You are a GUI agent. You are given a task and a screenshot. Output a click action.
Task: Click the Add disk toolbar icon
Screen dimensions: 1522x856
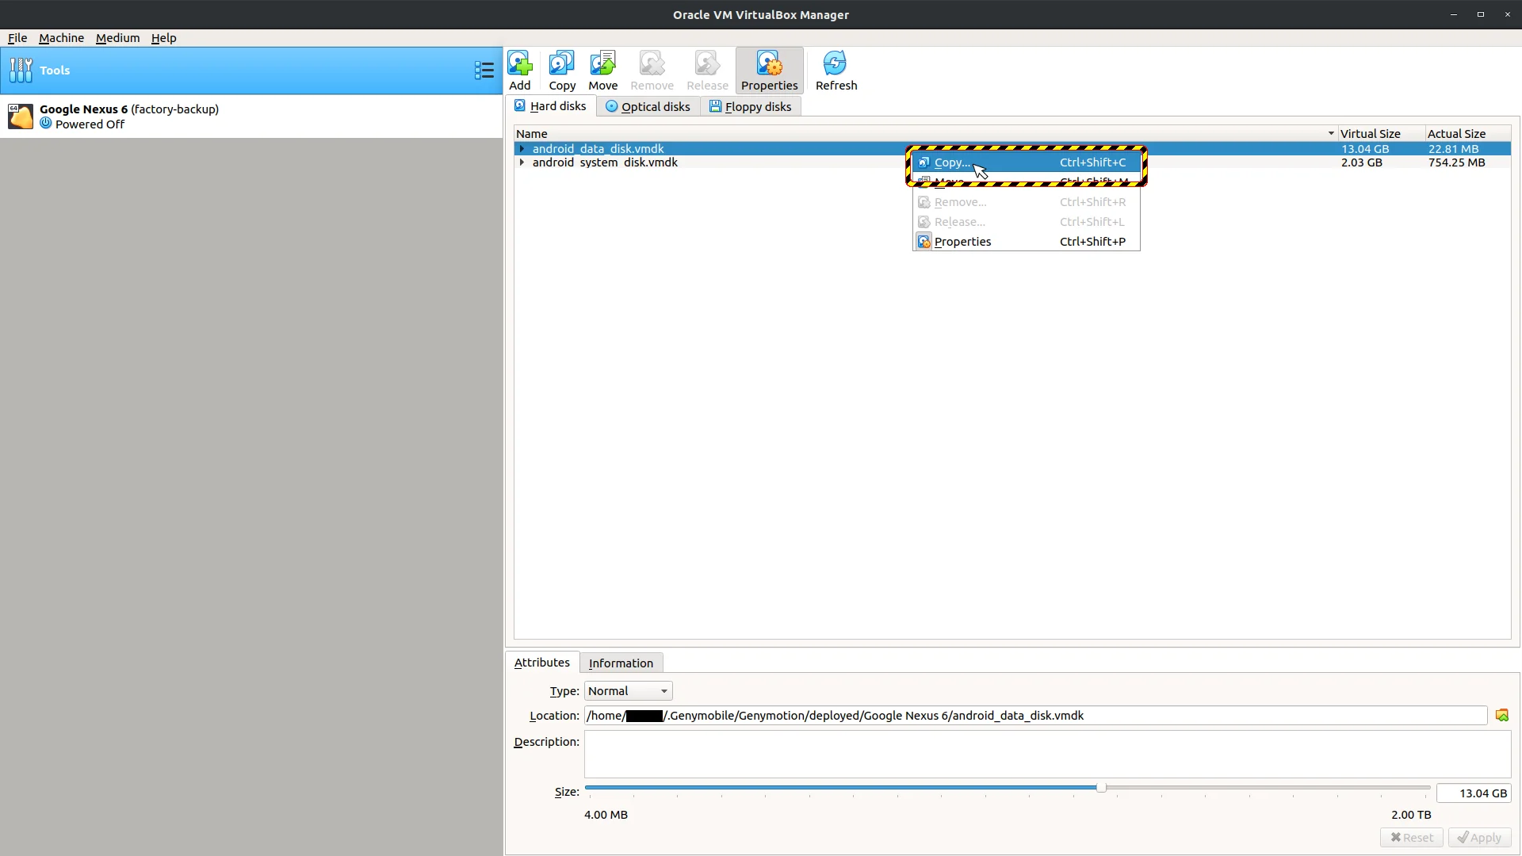point(520,70)
